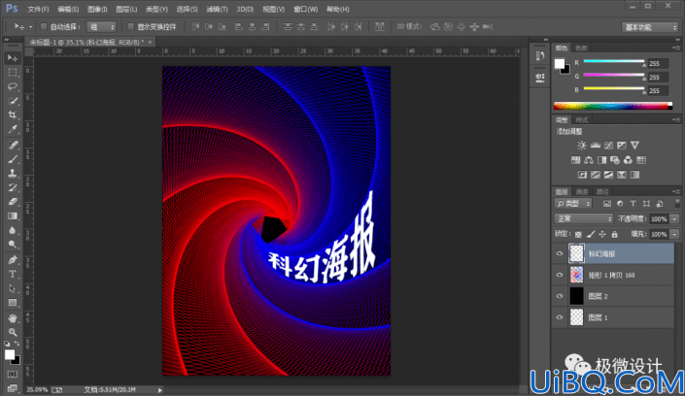Select the Eraser tool
The image size is (685, 396).
pos(13,202)
